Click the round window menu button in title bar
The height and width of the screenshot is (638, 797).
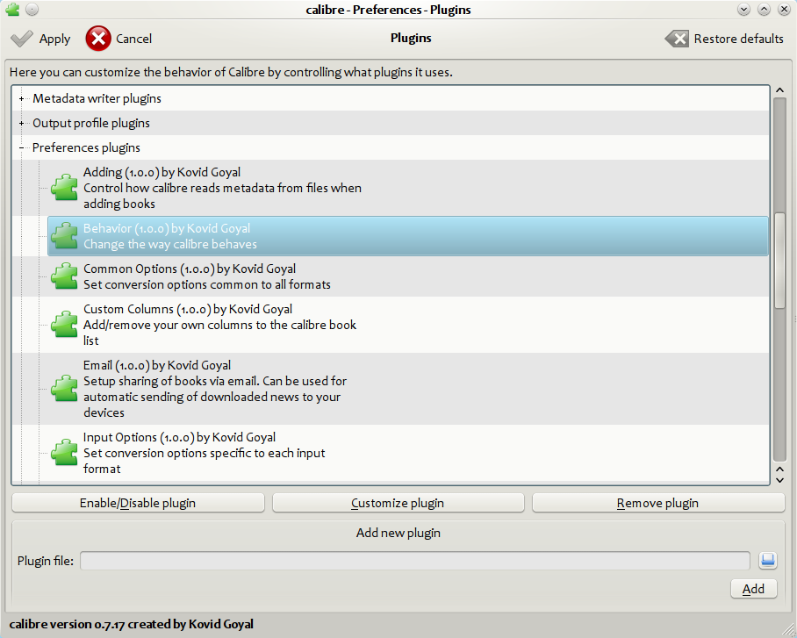tap(32, 9)
